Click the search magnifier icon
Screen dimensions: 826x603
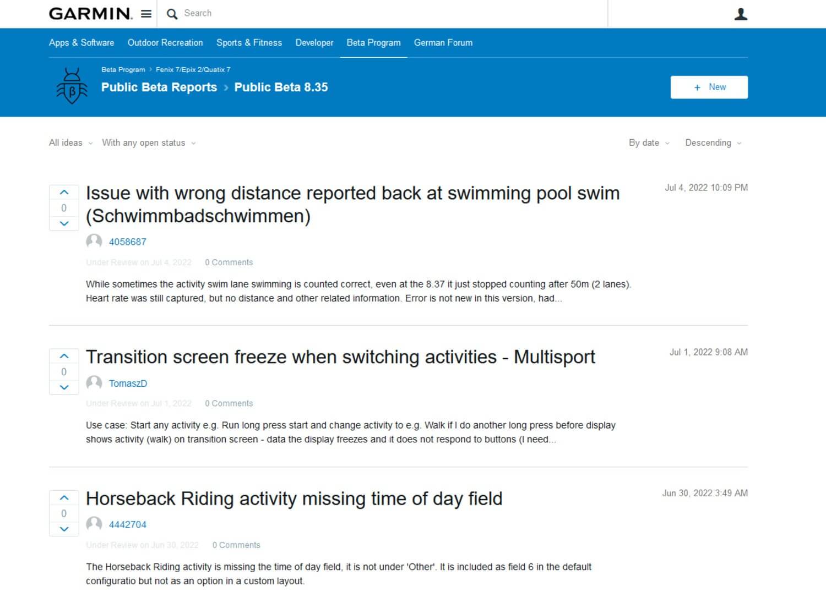[172, 13]
